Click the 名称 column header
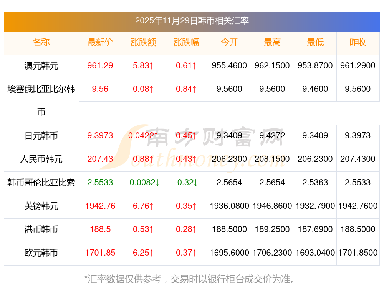This screenshot has height=291, width=384. coord(41,43)
